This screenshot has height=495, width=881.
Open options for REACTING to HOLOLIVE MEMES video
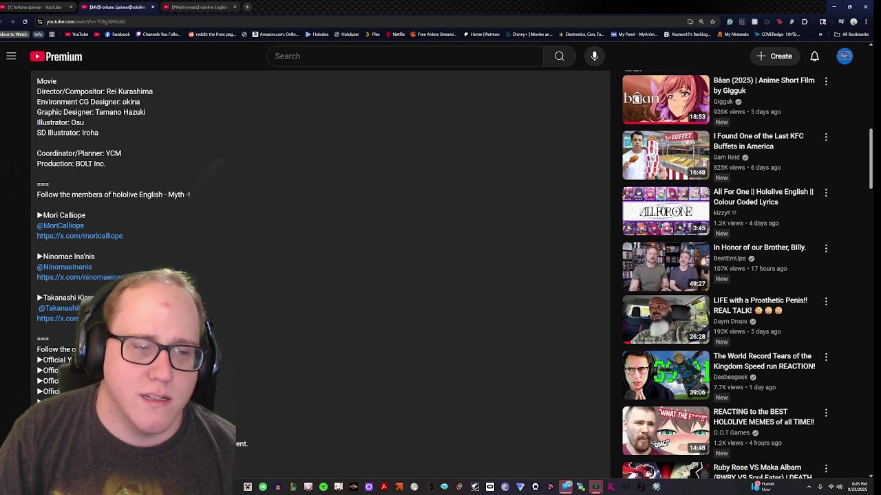(826, 412)
